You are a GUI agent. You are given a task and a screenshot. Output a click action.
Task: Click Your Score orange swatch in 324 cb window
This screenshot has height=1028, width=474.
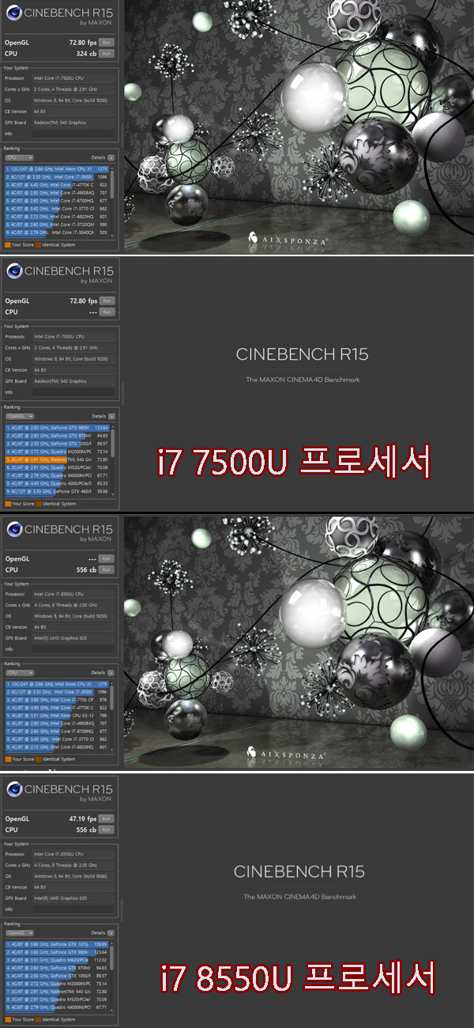(x=8, y=245)
